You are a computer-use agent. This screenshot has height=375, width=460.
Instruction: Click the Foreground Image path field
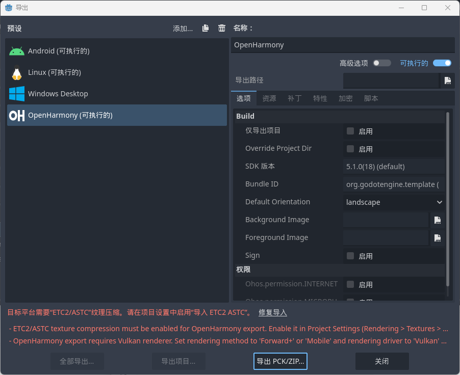pyautogui.click(x=386, y=238)
